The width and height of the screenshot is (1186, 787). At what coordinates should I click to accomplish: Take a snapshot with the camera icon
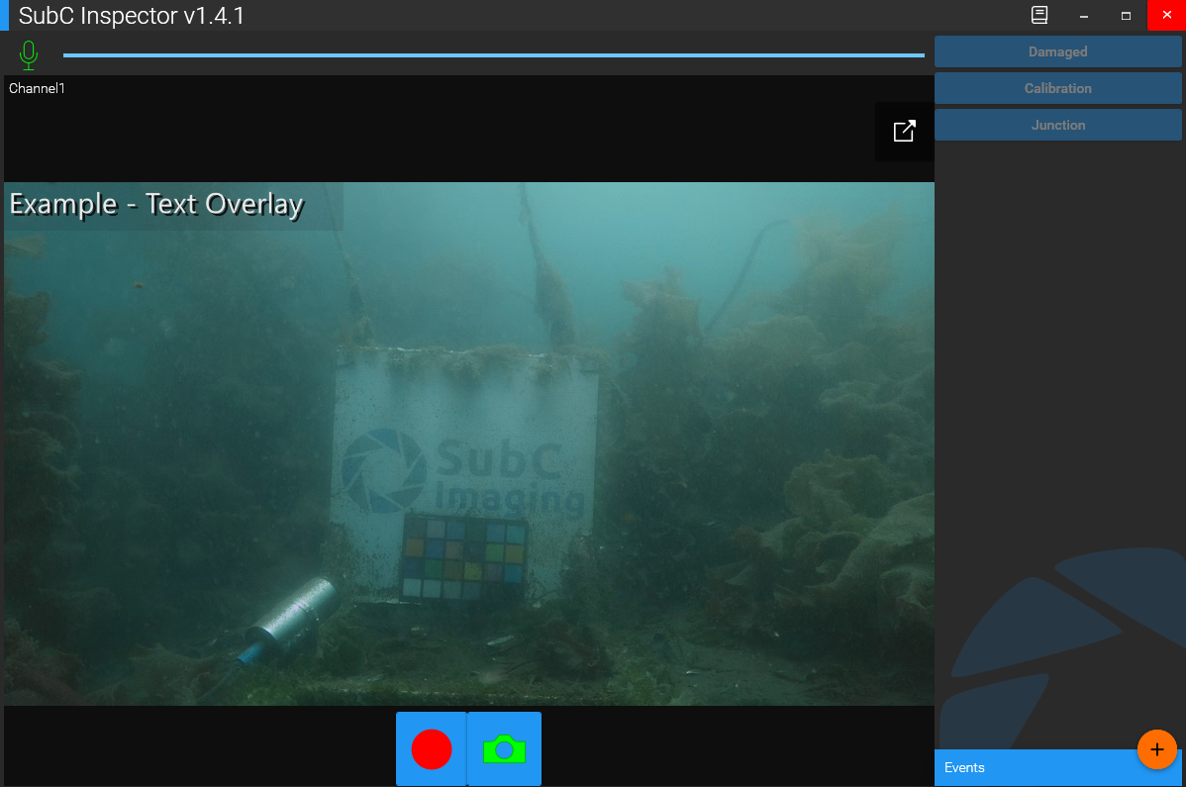pyautogui.click(x=504, y=749)
